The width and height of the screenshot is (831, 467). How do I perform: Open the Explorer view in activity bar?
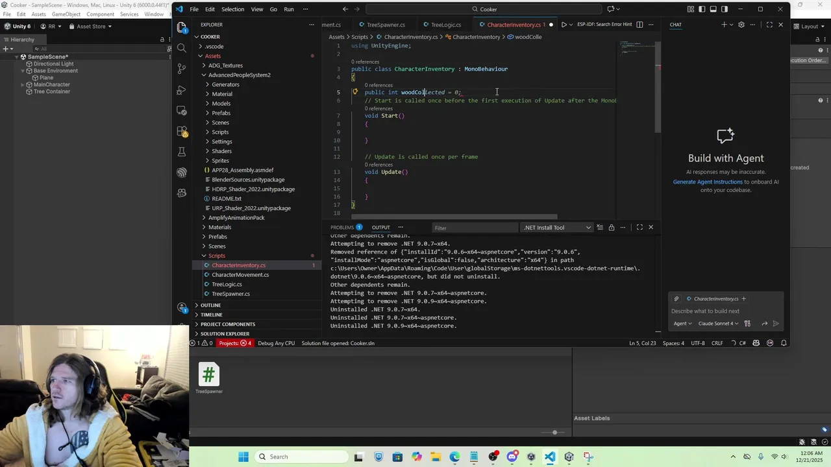point(182,27)
